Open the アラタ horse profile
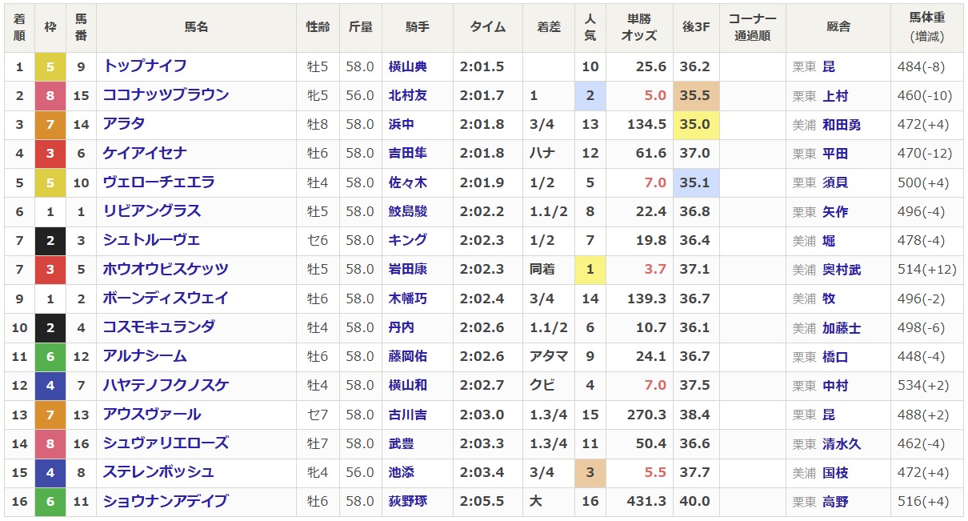This screenshot has width=968, height=521. click(x=123, y=124)
